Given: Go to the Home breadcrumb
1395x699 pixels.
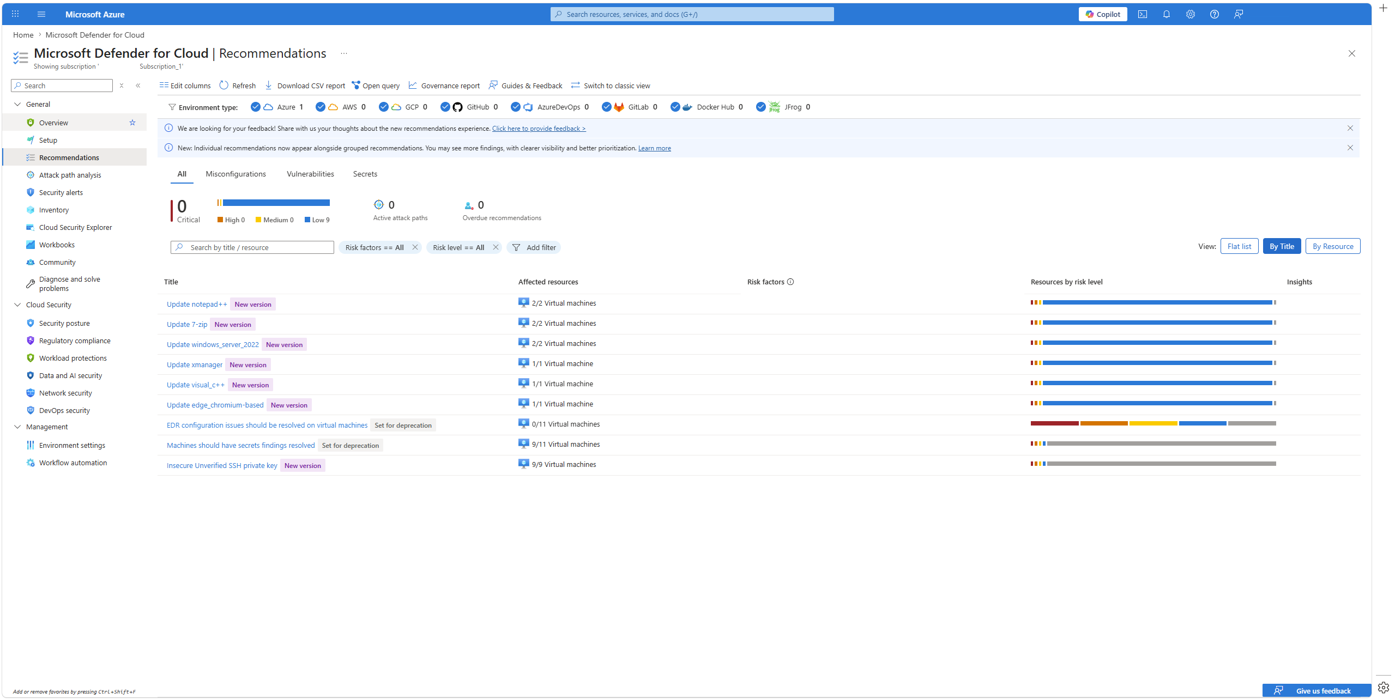Looking at the screenshot, I should (x=23, y=35).
